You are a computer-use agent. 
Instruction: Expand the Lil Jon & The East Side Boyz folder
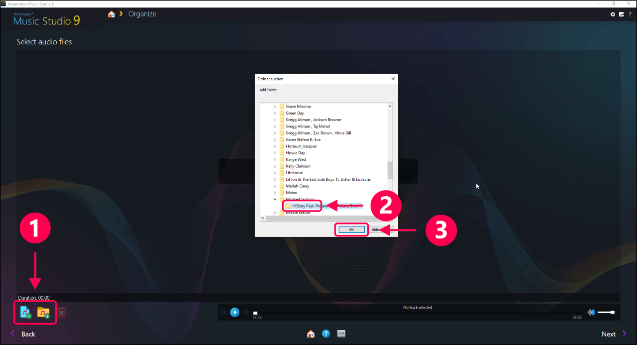275,179
